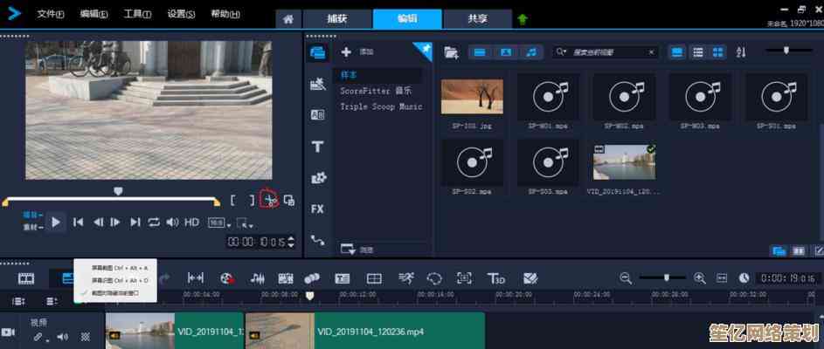
Task: Click the scissors split-clip icon
Action: pos(269,200)
